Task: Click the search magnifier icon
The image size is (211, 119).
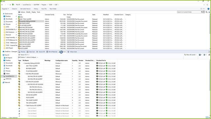Action: click(x=202, y=12)
